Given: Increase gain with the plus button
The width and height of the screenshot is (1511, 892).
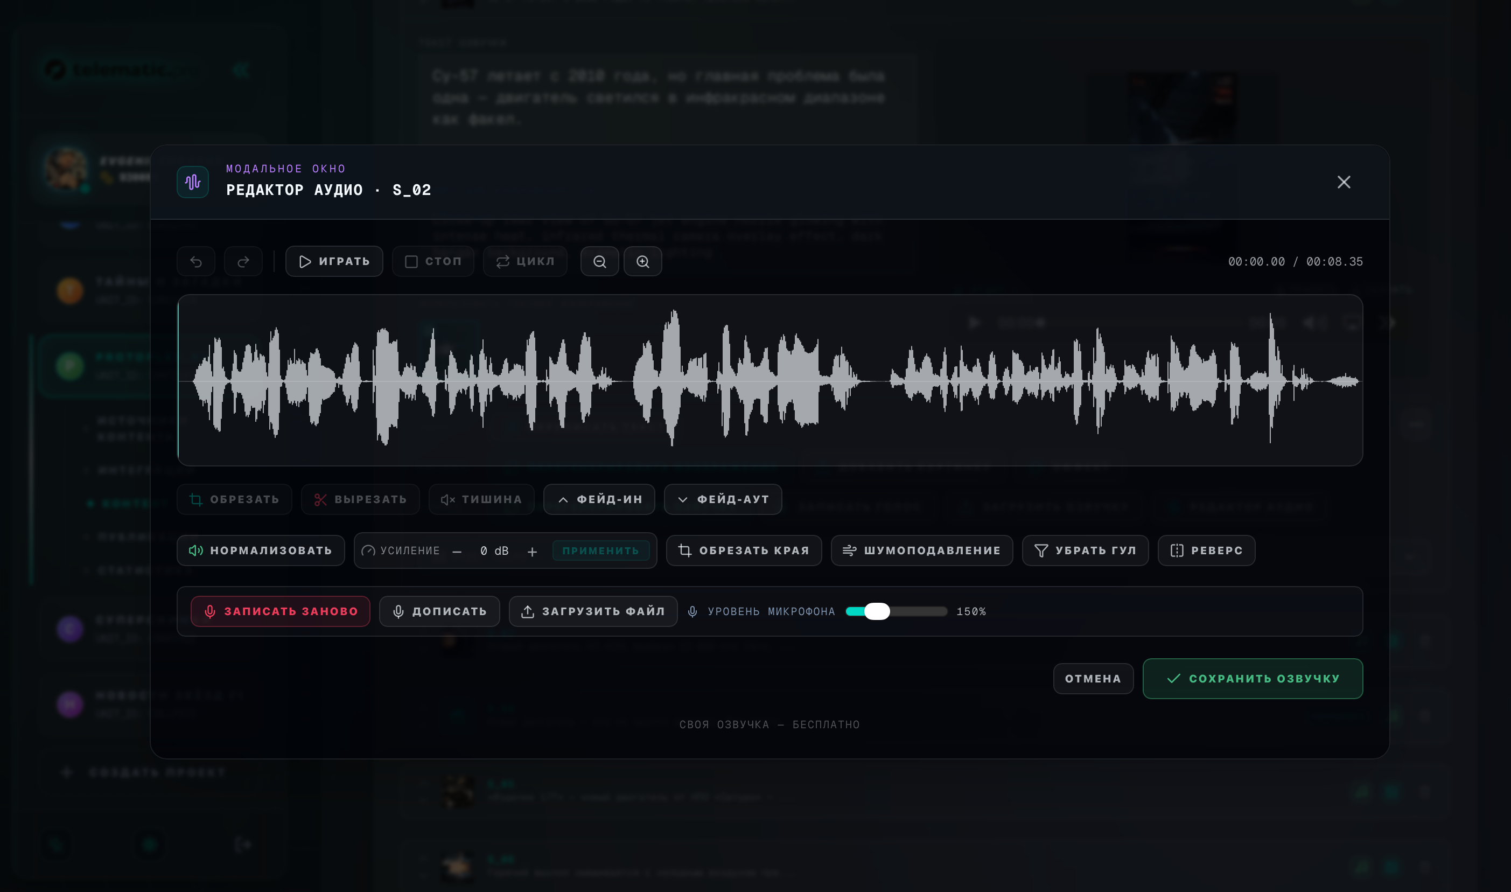Looking at the screenshot, I should (533, 551).
